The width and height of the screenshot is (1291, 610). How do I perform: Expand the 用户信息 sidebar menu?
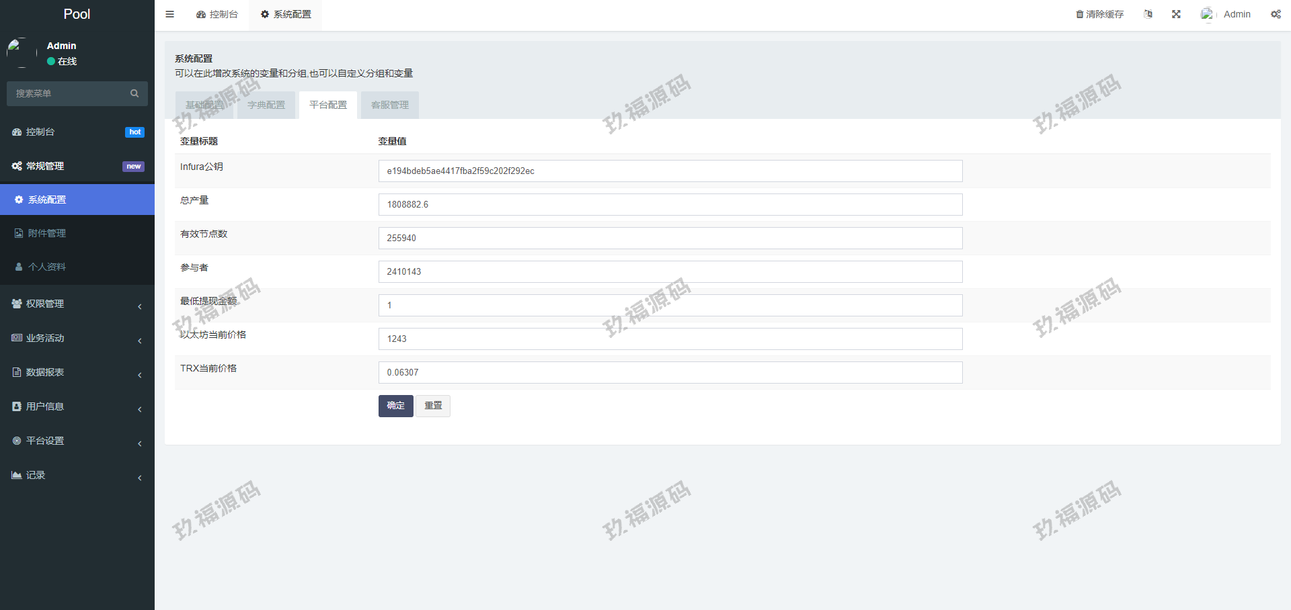(45, 406)
